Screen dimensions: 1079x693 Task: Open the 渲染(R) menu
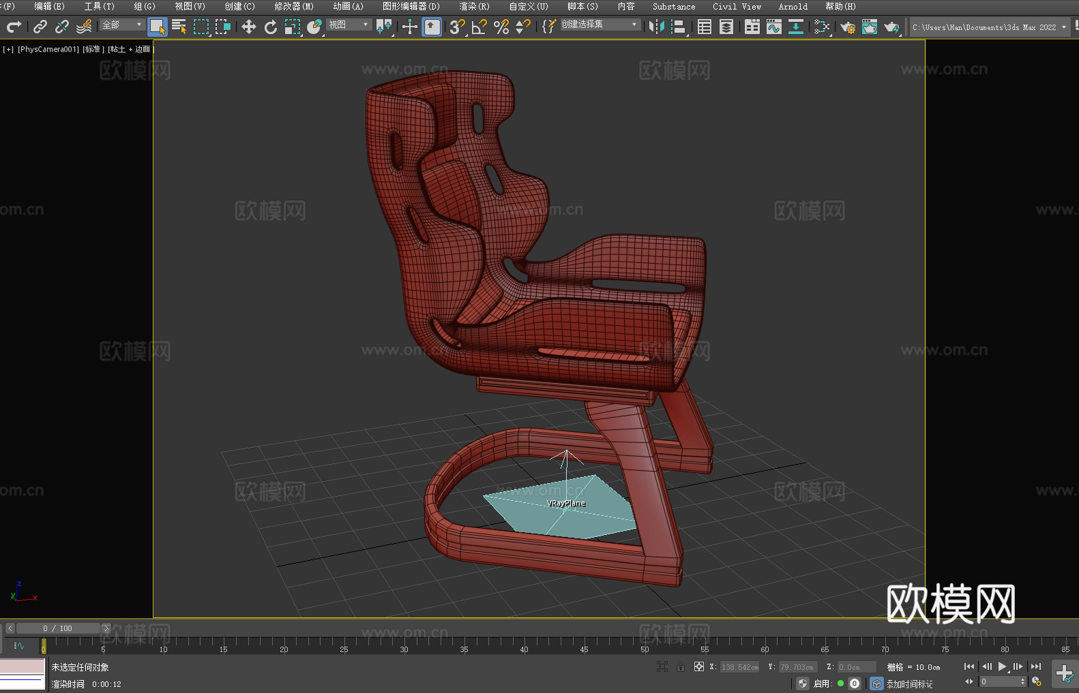[x=474, y=6]
